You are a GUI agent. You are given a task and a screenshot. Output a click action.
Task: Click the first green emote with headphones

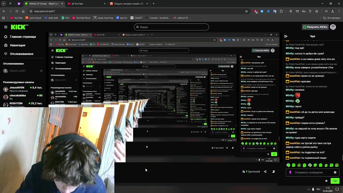pyautogui.click(x=288, y=165)
